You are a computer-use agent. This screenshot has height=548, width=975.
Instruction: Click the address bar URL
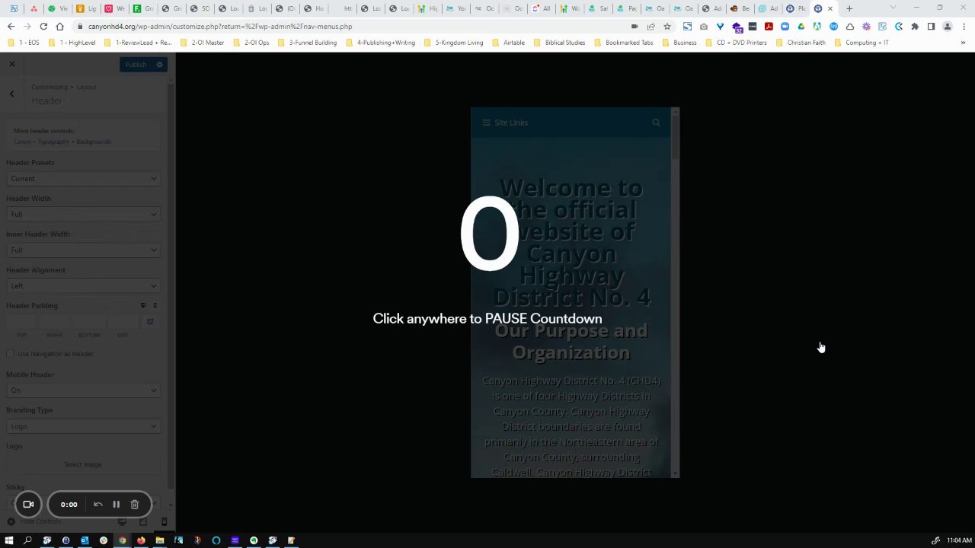pos(219,26)
